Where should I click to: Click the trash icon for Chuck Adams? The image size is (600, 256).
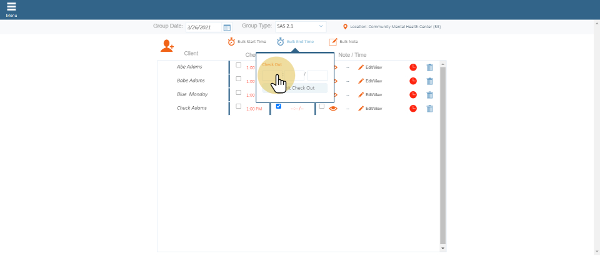pyautogui.click(x=429, y=109)
